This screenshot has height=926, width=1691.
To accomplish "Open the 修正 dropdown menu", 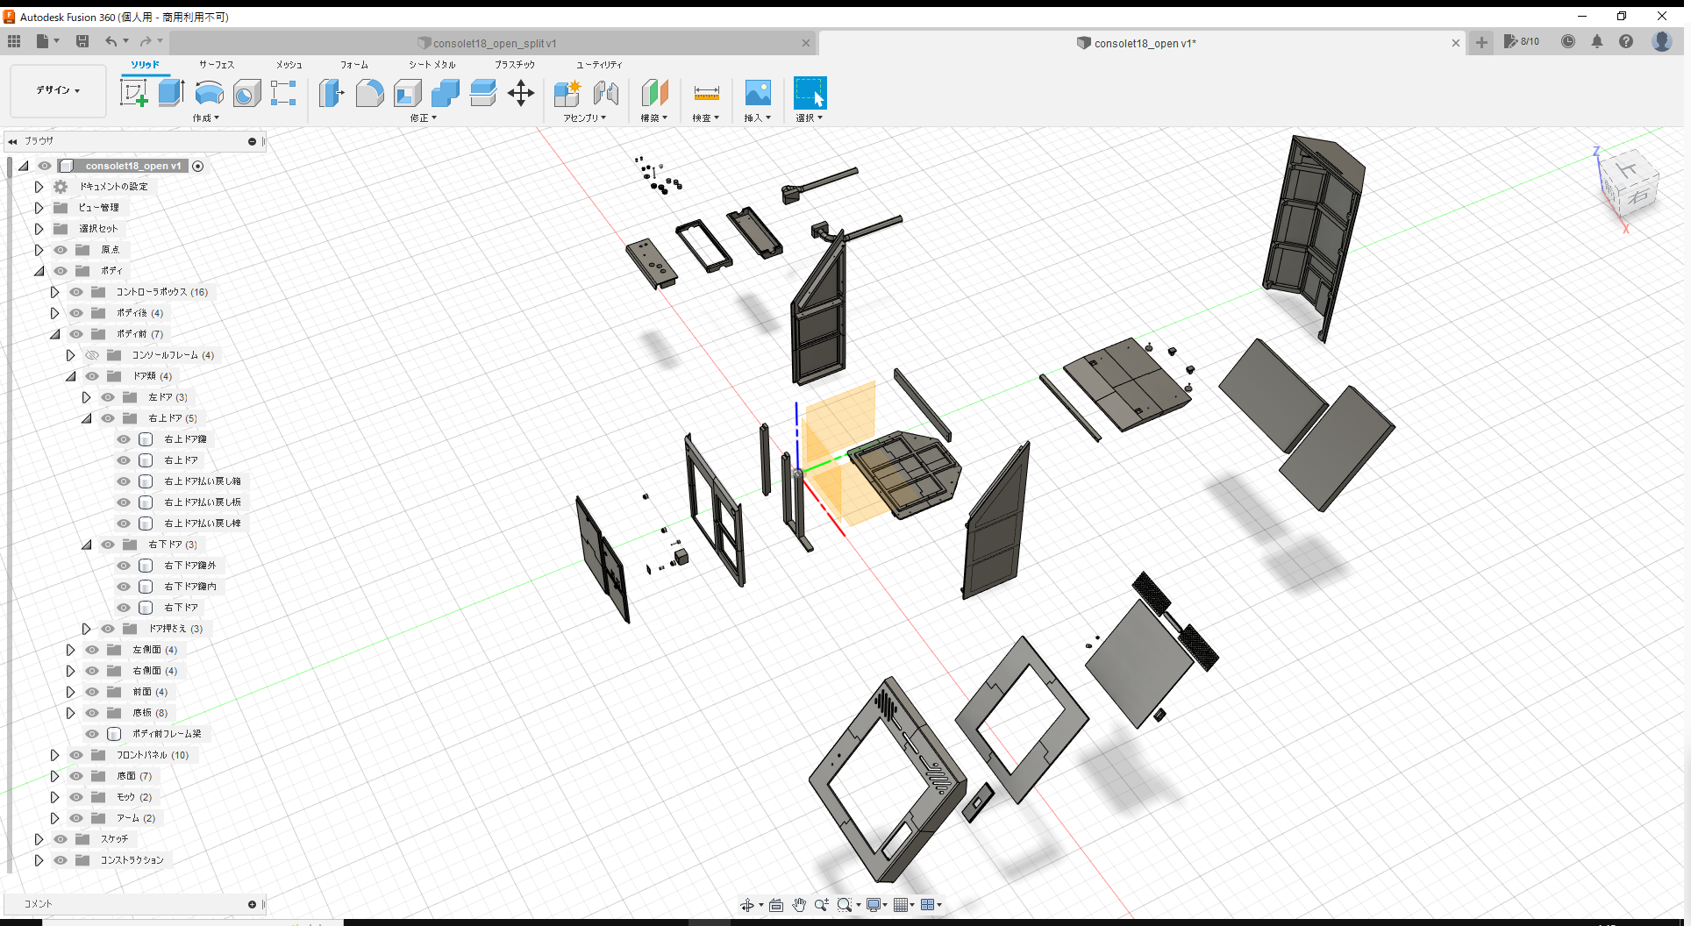I will 422,118.
